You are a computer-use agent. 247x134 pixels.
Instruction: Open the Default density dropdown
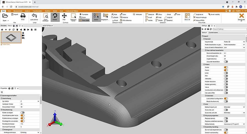(234, 124)
